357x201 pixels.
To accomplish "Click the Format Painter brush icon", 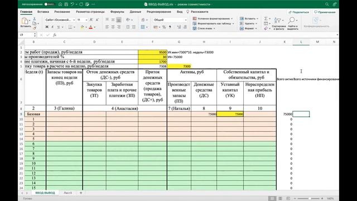I will (x=35, y=28).
